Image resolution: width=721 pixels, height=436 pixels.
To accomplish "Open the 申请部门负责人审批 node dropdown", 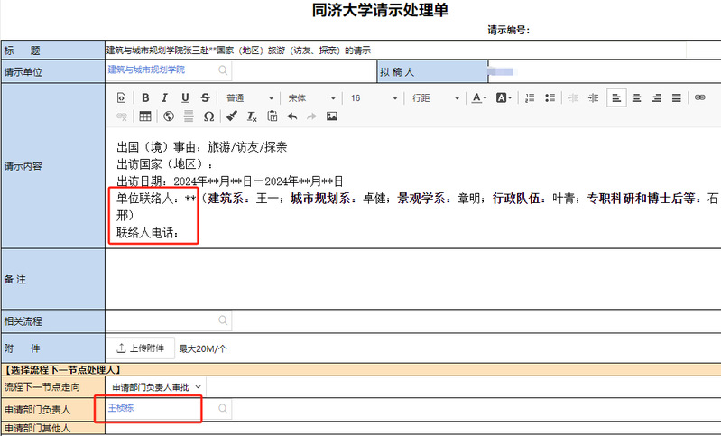I will point(156,387).
